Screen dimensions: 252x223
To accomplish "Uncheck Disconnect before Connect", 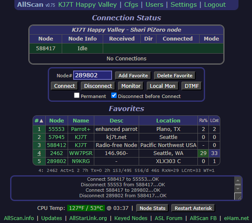I will (x=114, y=95).
